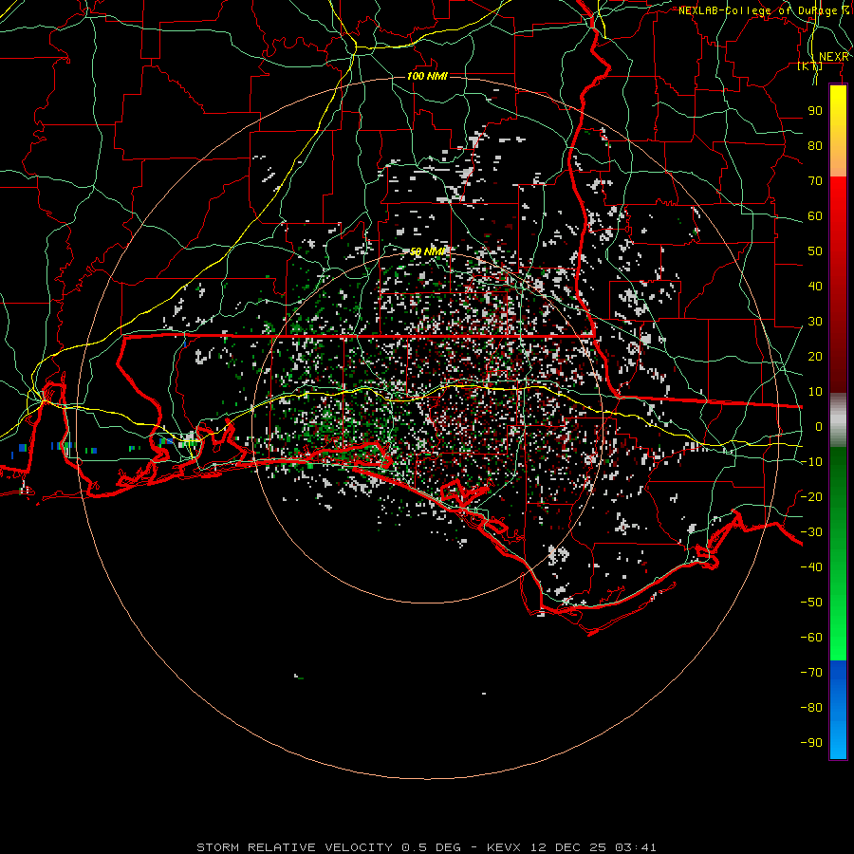Click the -60 label on the velocity scale
Screen dimensions: 854x854
coord(811,638)
